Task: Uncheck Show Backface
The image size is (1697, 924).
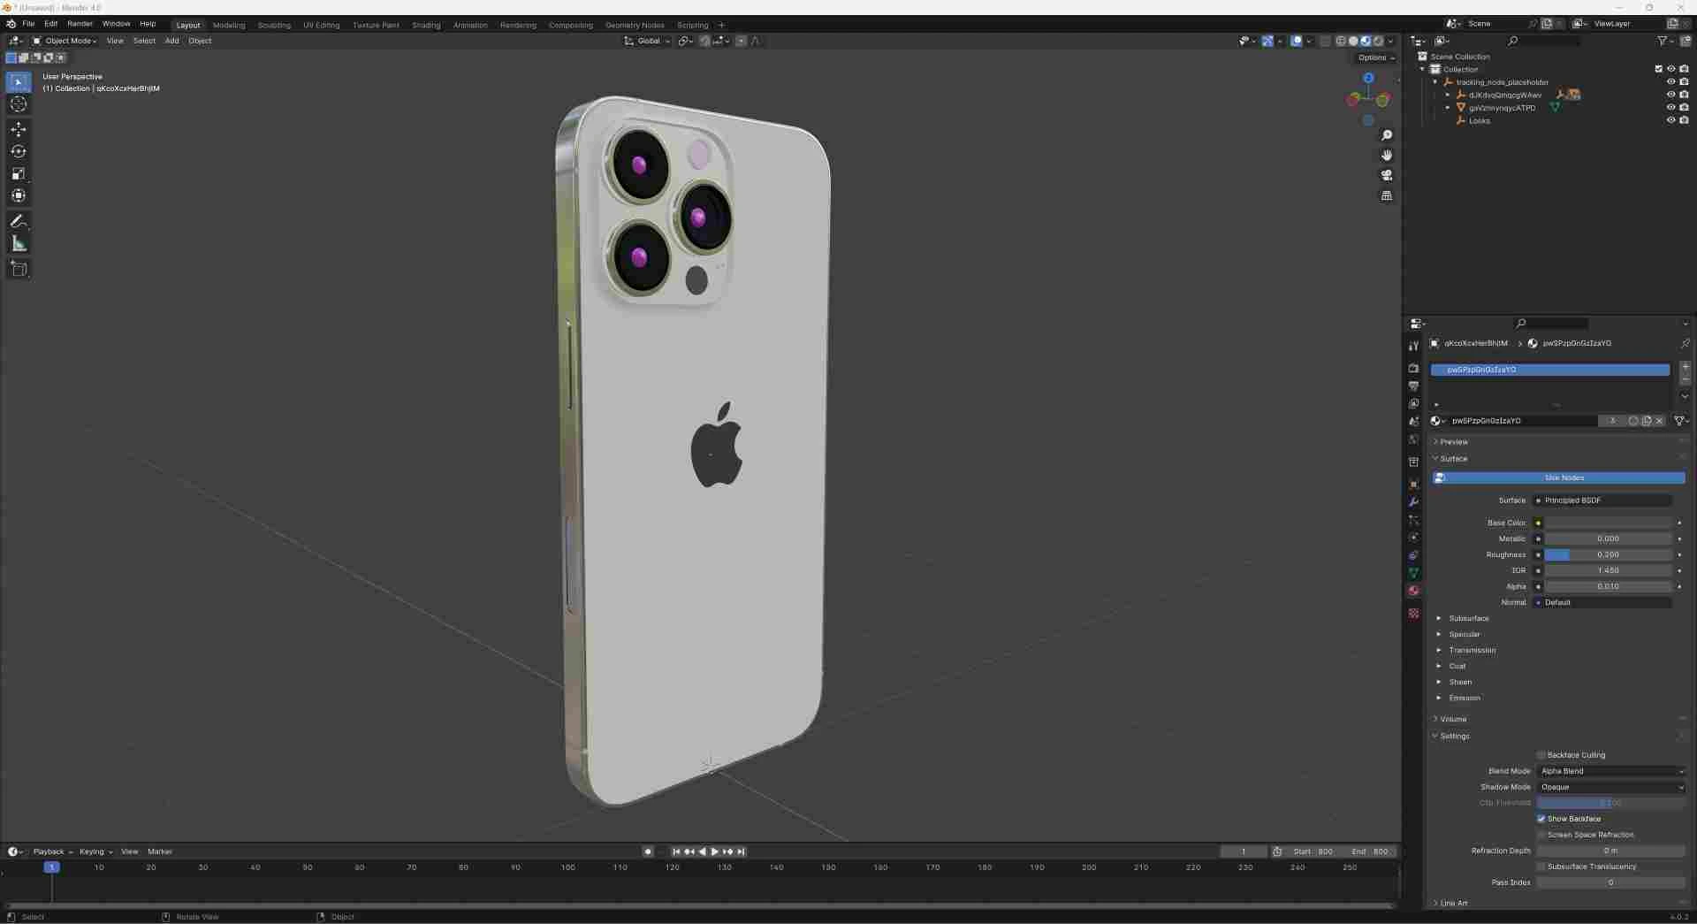Action: (1541, 819)
